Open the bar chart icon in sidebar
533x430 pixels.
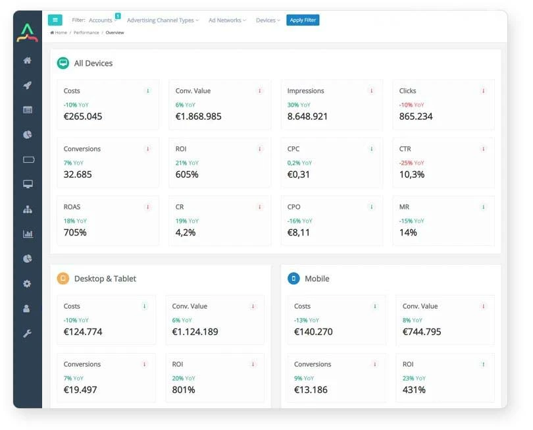tap(28, 234)
